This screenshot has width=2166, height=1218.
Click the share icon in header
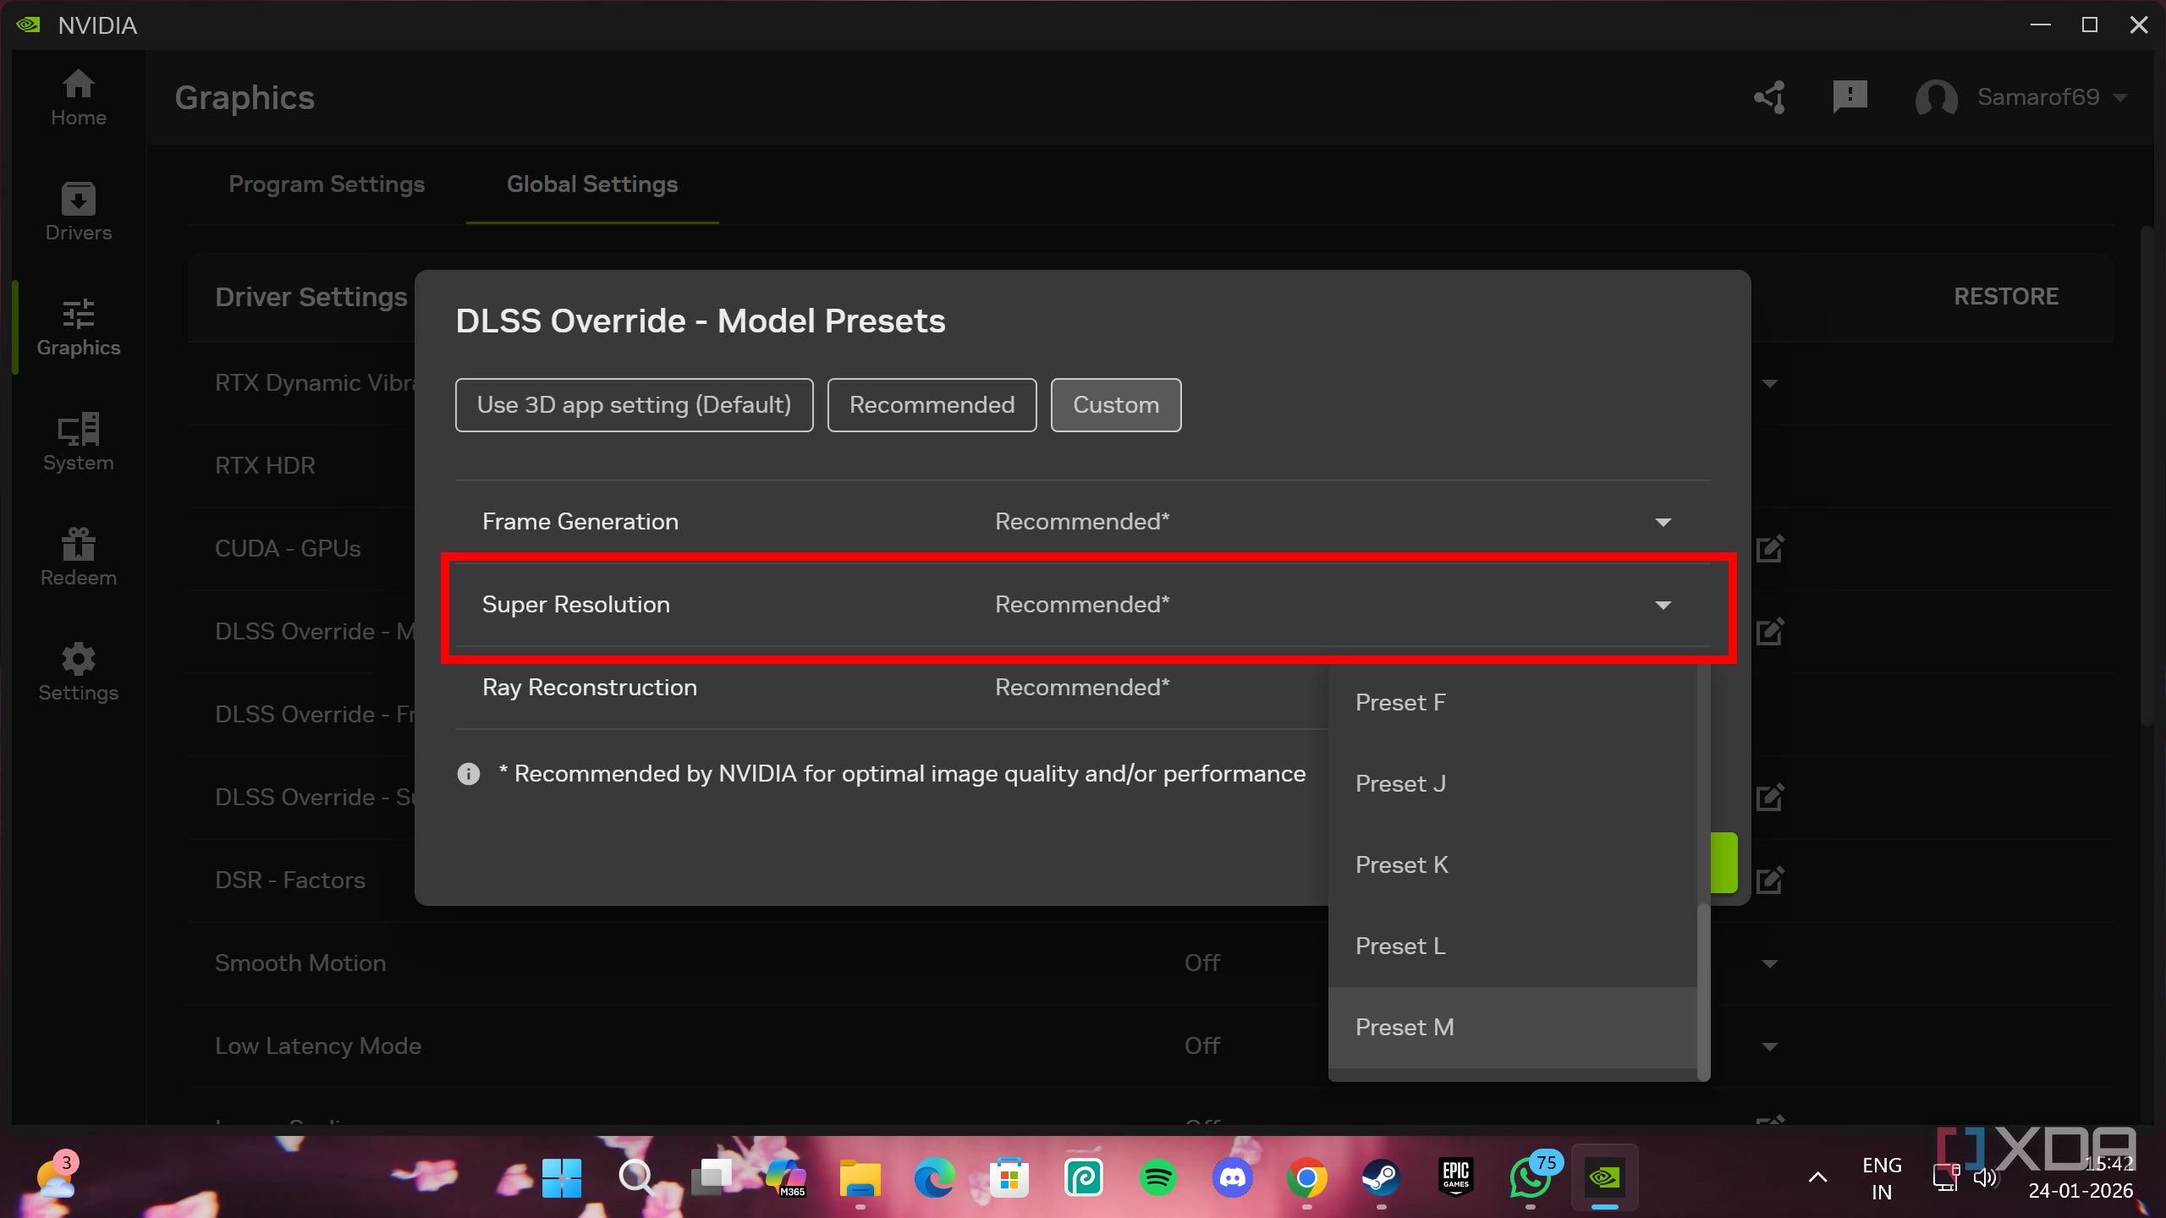coord(1770,97)
